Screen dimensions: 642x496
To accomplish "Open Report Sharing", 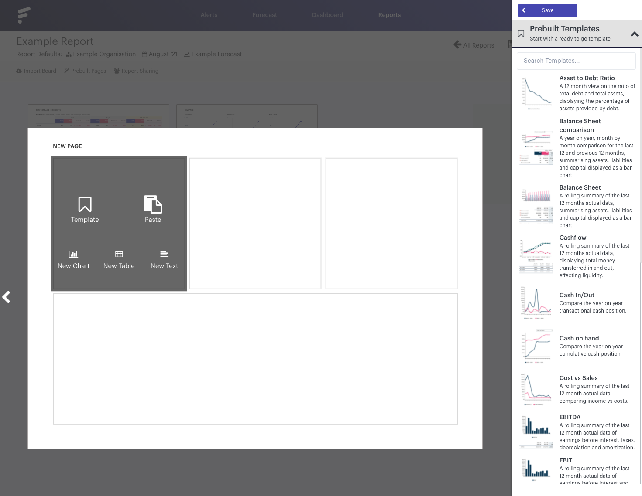I will pos(136,71).
